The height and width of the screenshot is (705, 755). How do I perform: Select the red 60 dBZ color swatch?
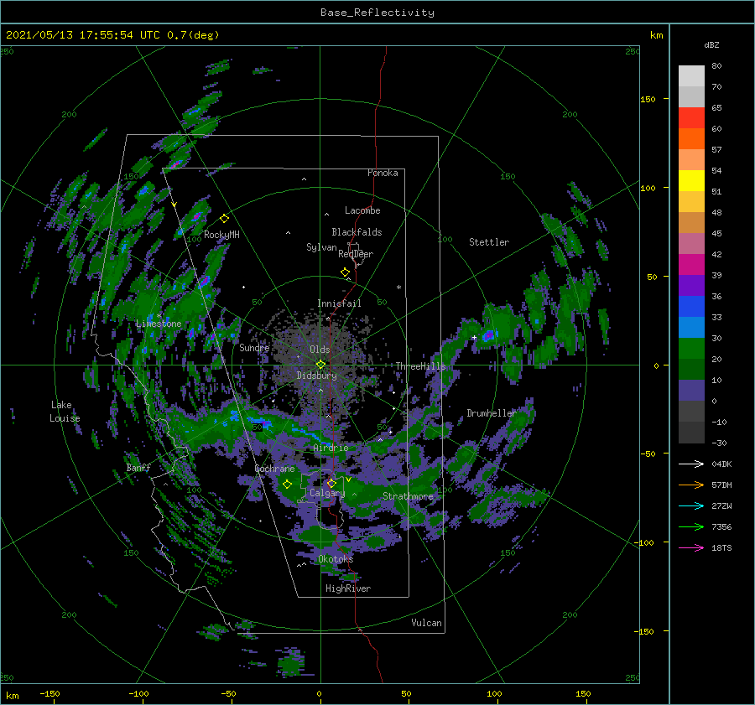coord(691,118)
